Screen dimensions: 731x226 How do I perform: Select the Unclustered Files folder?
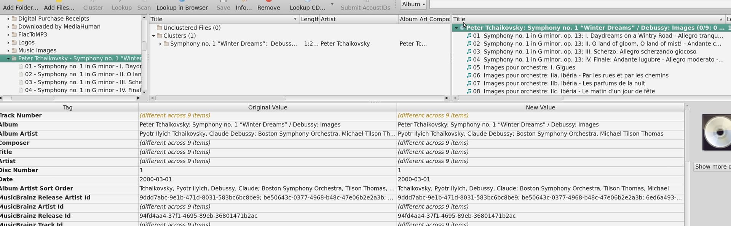tap(192, 28)
